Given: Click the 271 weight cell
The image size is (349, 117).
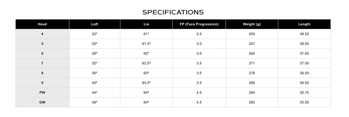Looking at the screenshot, I should (252, 63).
